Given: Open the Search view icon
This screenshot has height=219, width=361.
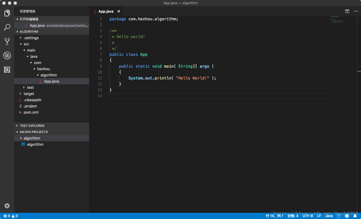Looking at the screenshot, I should pos(7,27).
